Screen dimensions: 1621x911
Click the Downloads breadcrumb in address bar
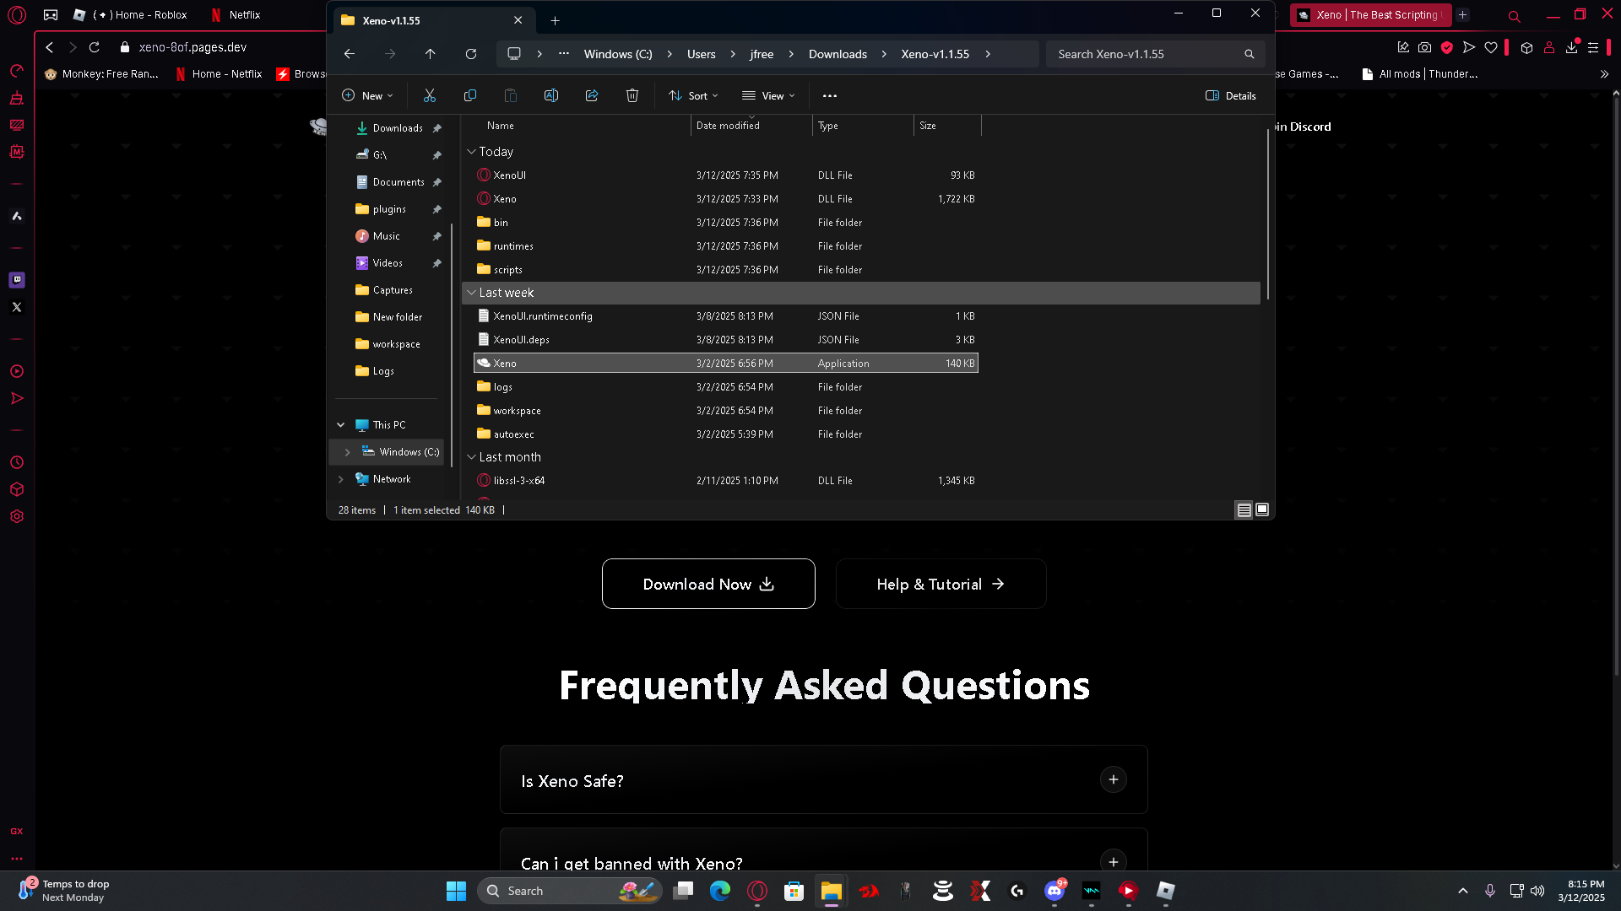838,54
